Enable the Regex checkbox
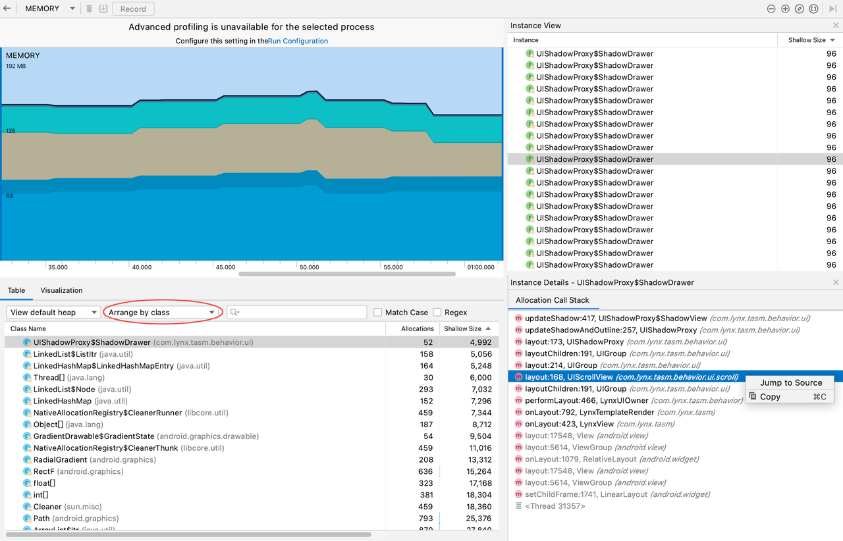Screen dimensions: 843x541 coord(438,313)
